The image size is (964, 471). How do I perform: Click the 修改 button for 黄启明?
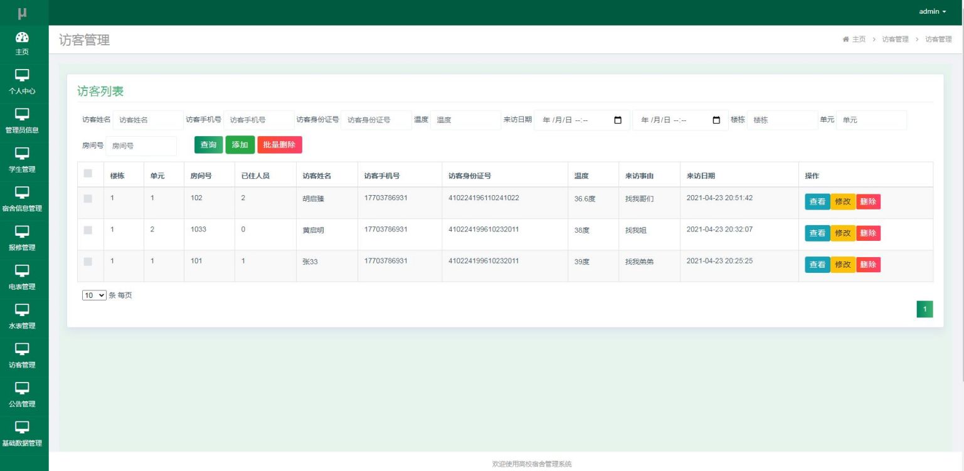[x=843, y=233]
